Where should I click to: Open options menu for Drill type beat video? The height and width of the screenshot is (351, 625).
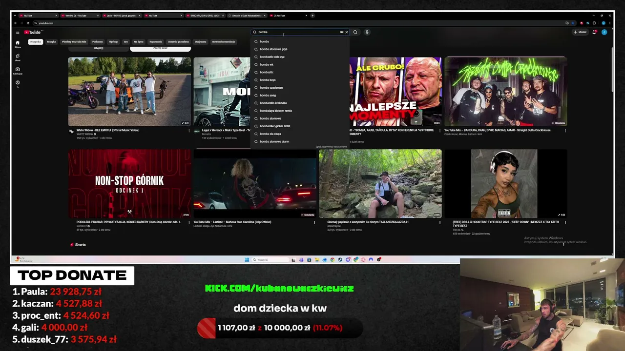click(565, 222)
